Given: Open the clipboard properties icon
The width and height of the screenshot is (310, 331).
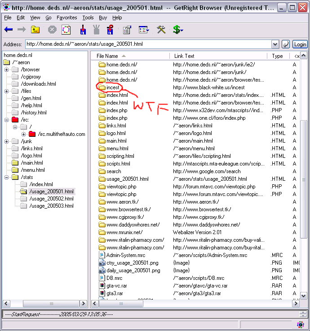Looking at the screenshot, I should (x=127, y=30).
